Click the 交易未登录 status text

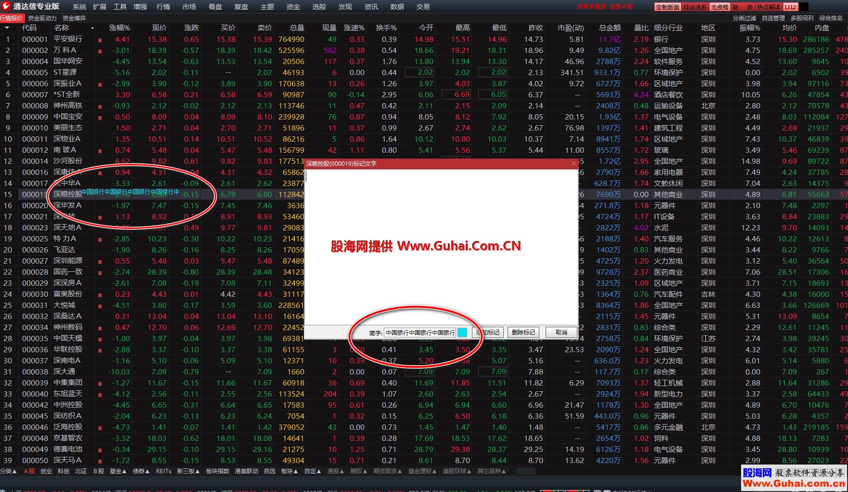pyautogui.click(x=592, y=7)
